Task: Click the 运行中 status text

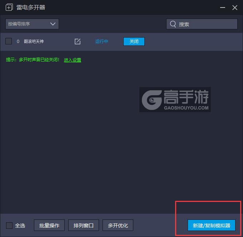Action: (101, 42)
